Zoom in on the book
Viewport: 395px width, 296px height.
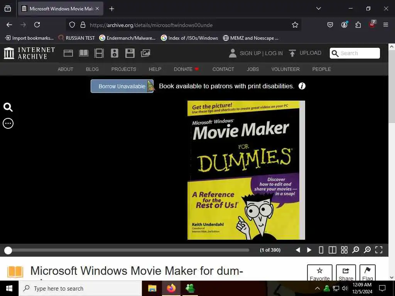pyautogui.click(x=367, y=250)
